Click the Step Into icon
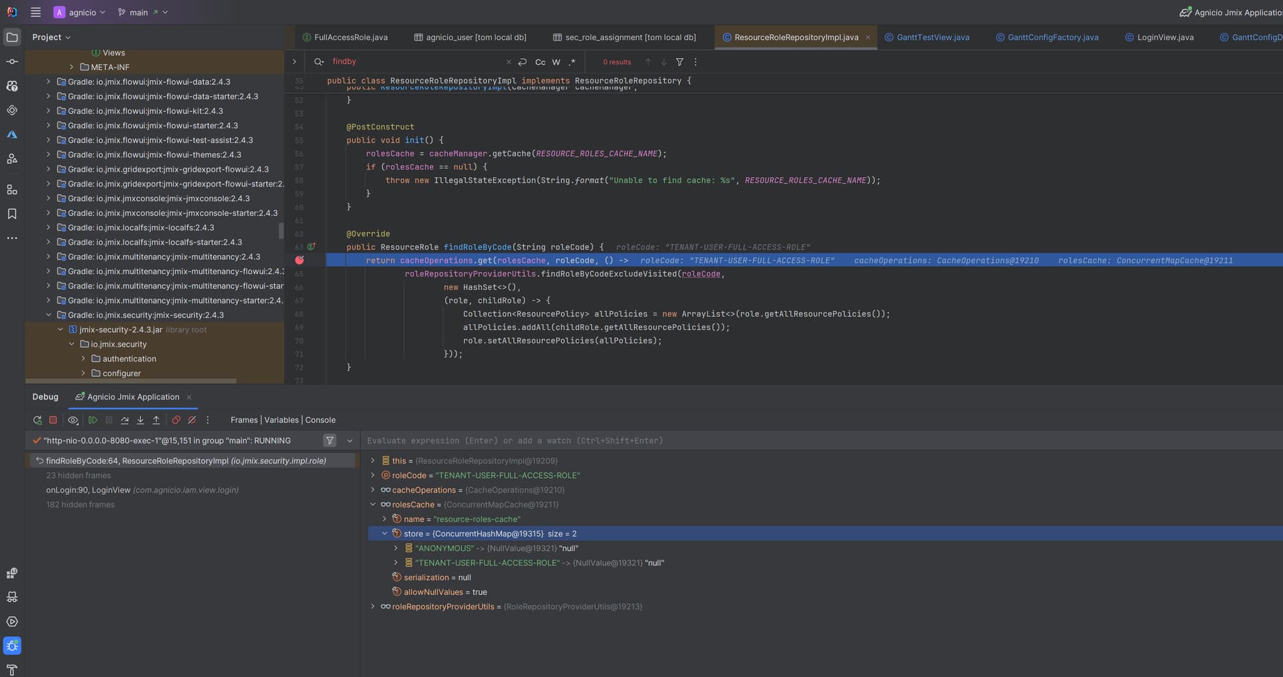This screenshot has width=1283, height=677. (x=140, y=420)
